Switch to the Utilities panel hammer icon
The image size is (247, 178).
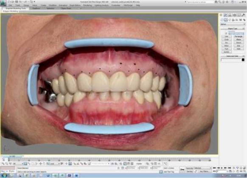(244, 15)
